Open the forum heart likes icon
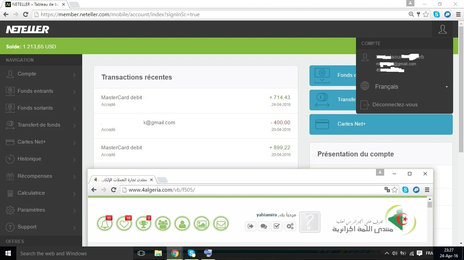Viewport: 464px width, 260px height. click(124, 224)
